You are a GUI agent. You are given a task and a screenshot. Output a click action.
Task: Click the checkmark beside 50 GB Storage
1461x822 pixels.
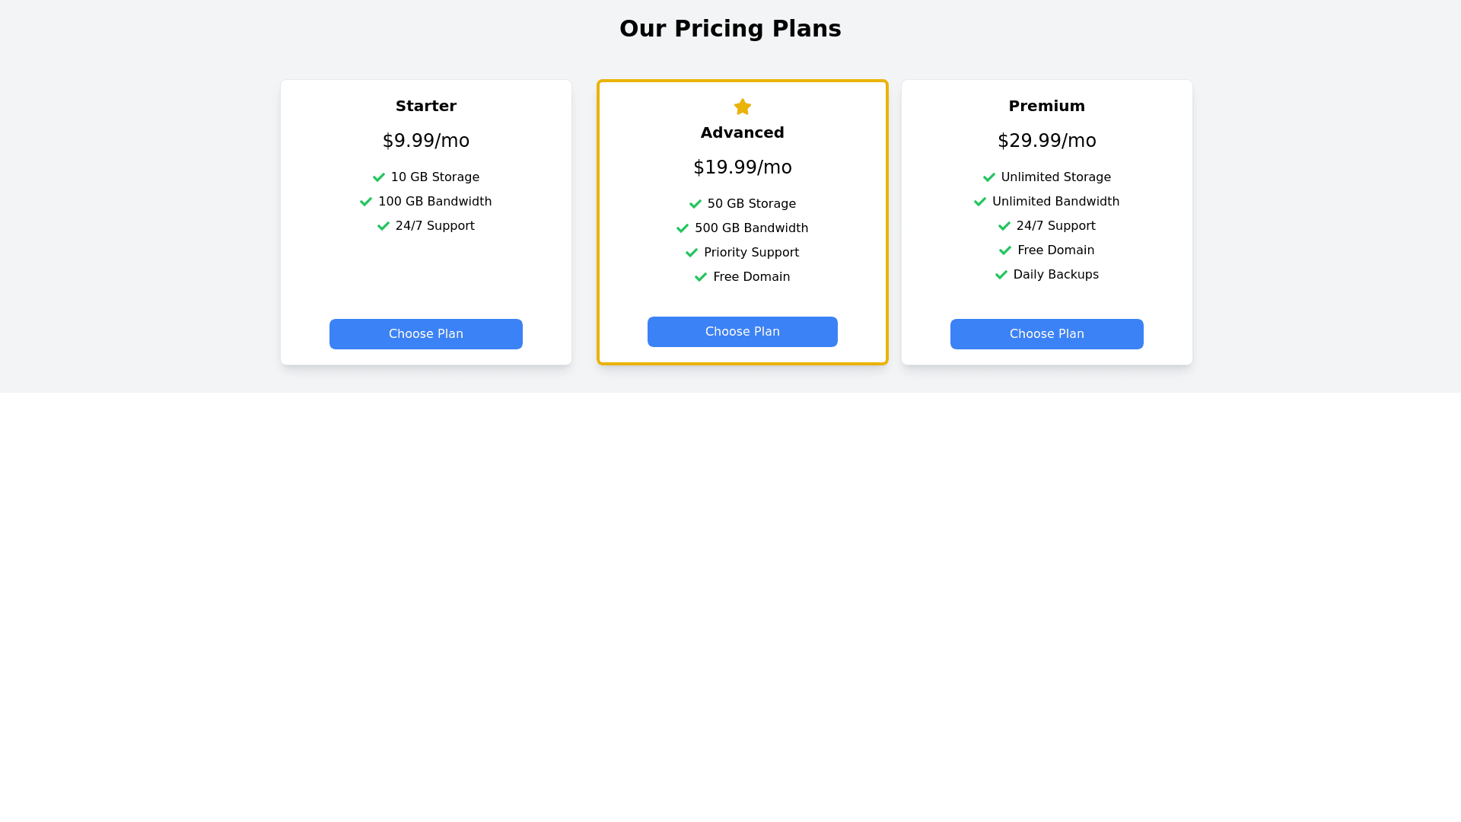coord(695,204)
